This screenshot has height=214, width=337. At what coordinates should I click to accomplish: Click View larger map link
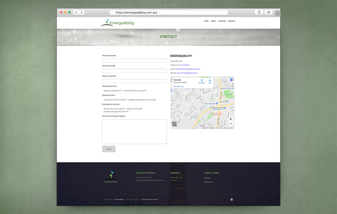coord(179,86)
